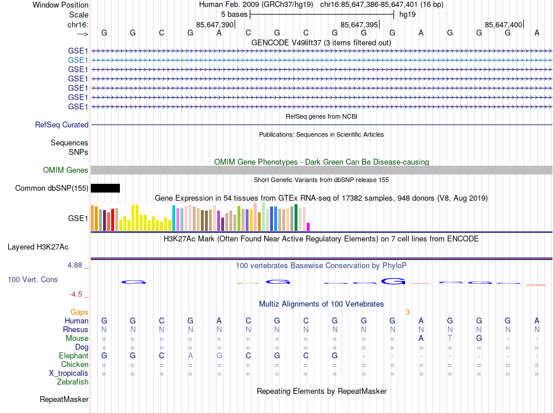Click the Mouse species label
The height and width of the screenshot is (413, 553).
coord(77,339)
